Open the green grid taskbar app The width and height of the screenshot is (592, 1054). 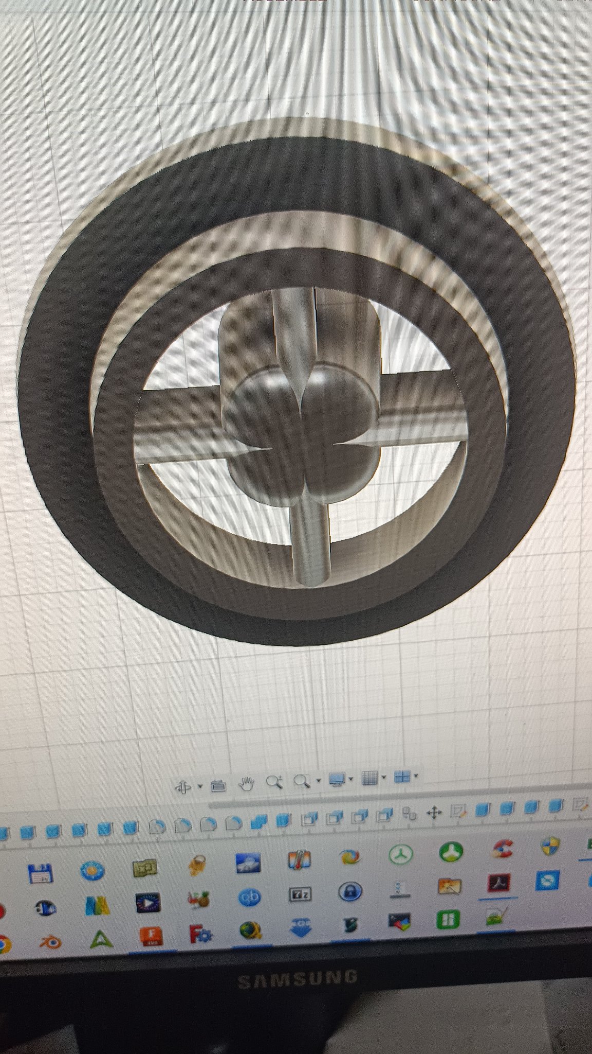(x=448, y=919)
